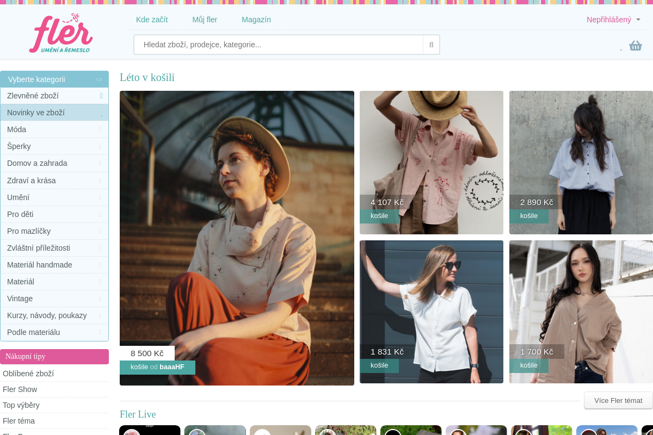Open the 4 107 Kč pink shirt thumbnail
The width and height of the screenshot is (653, 435).
[x=432, y=163]
